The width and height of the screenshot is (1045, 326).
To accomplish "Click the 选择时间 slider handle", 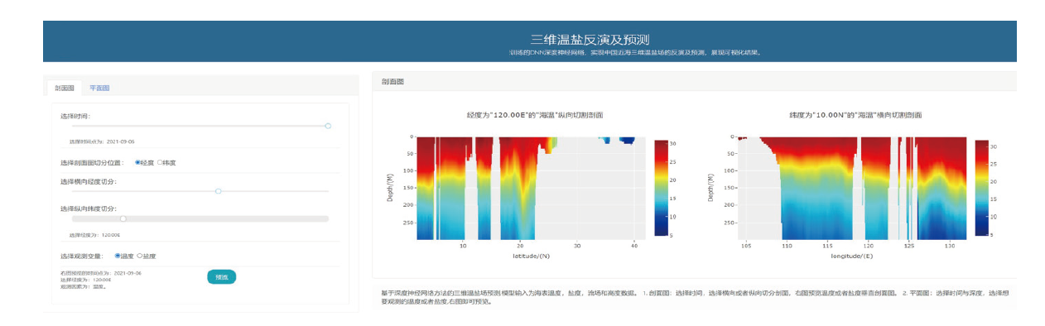I will tap(328, 126).
